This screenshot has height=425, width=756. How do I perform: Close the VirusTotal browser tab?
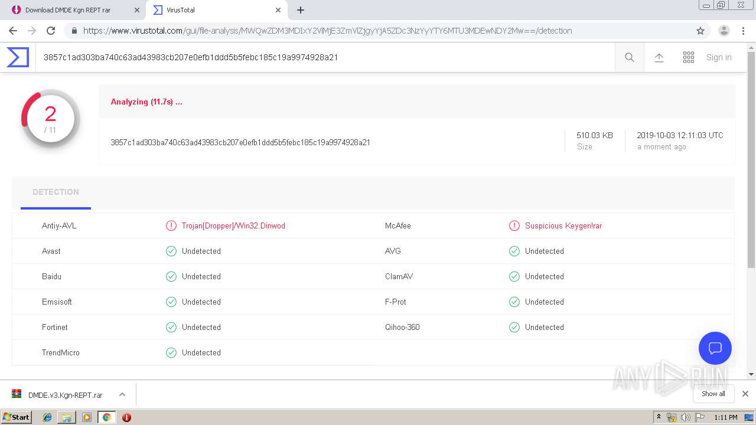coord(278,10)
